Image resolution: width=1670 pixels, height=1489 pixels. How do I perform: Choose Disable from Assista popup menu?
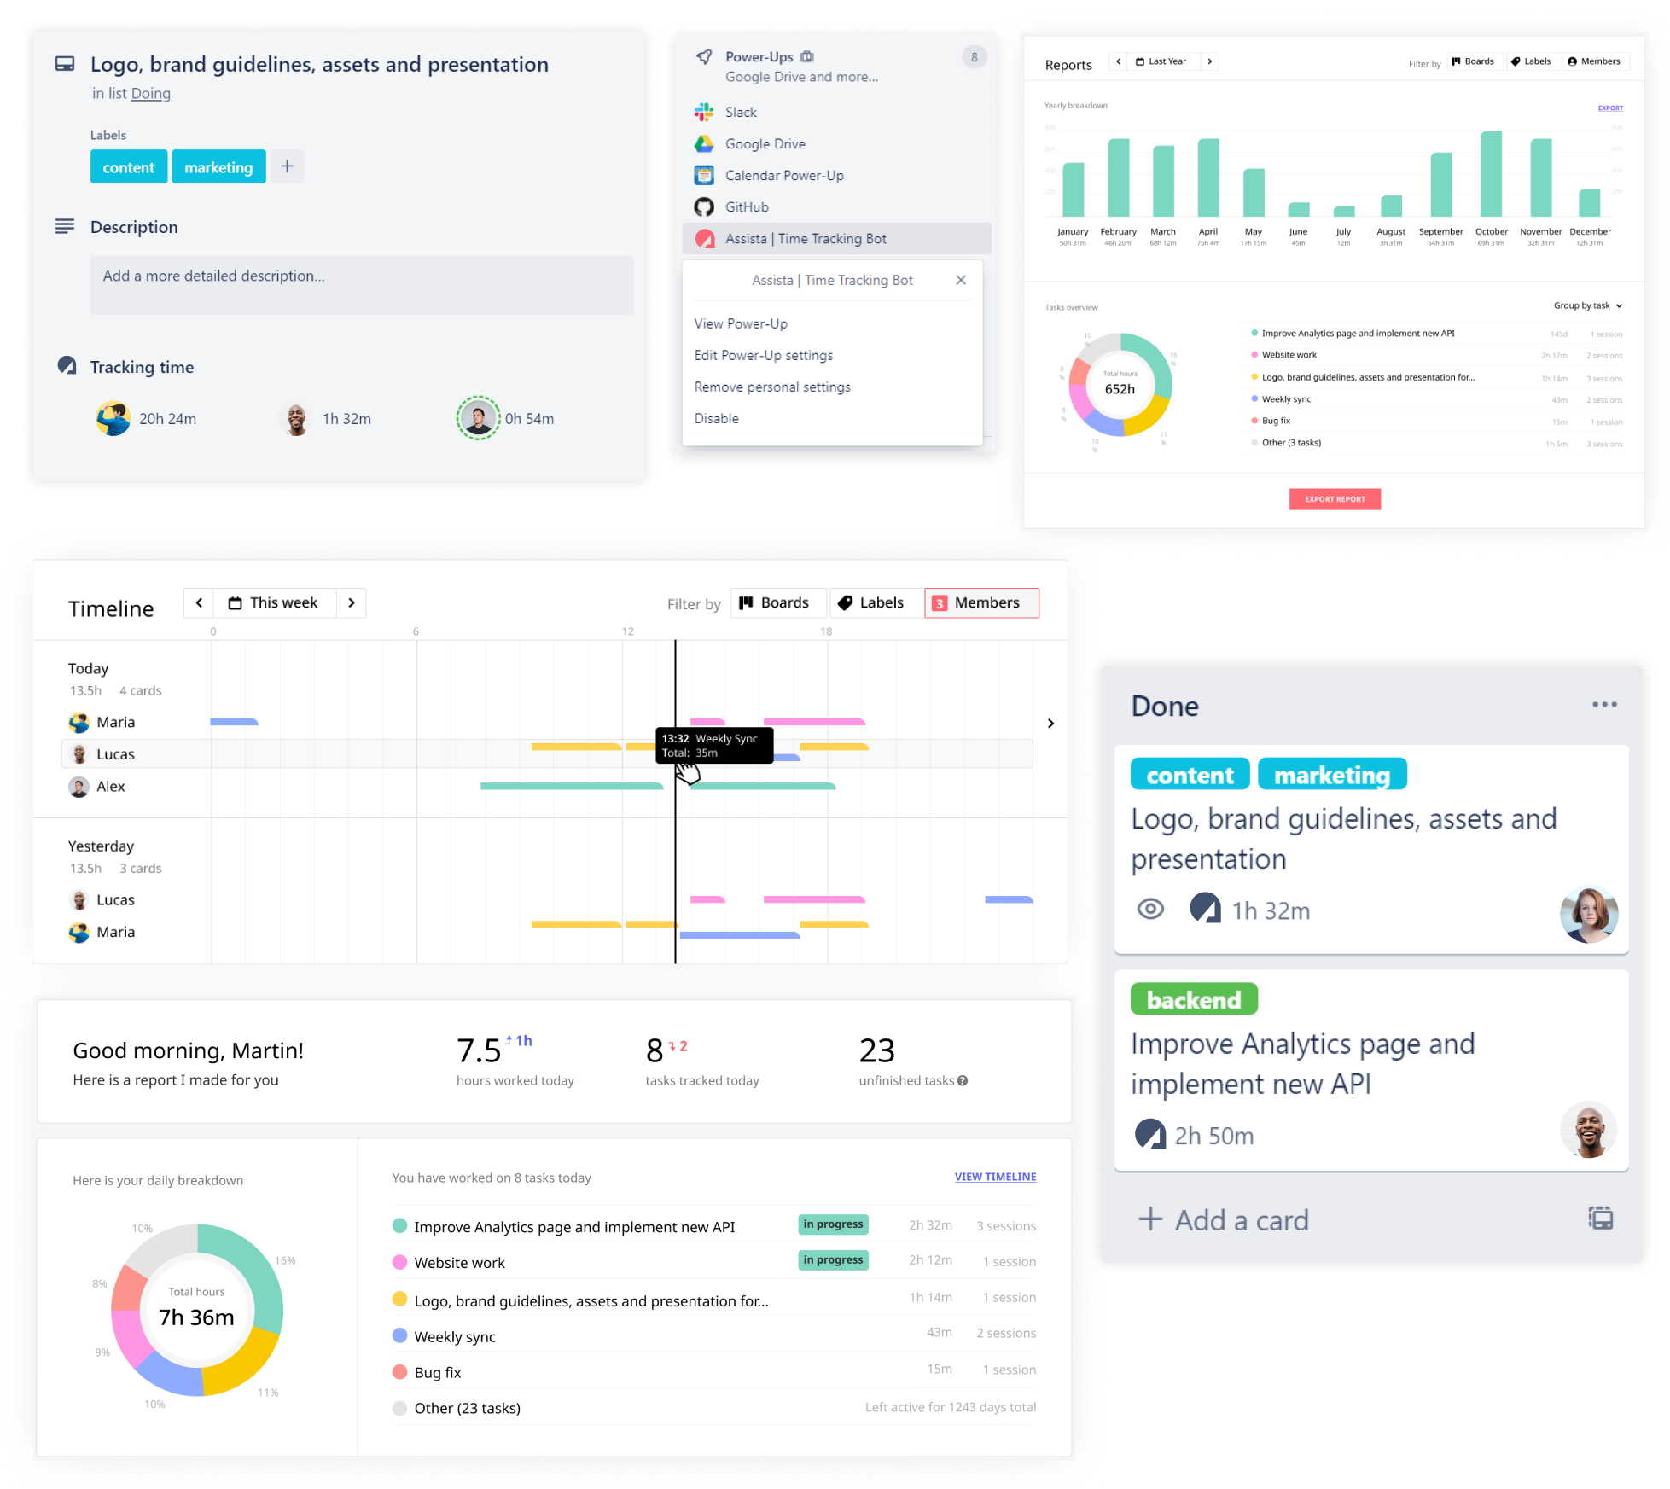[x=716, y=418]
